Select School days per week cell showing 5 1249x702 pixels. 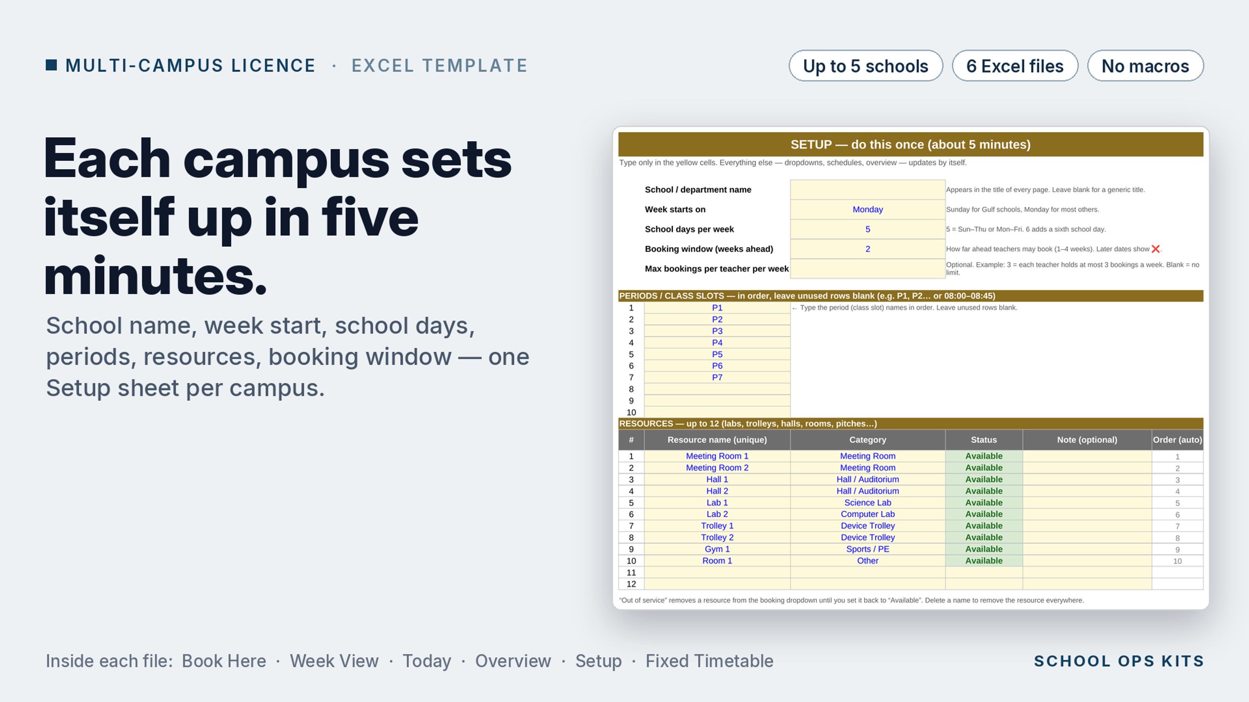point(867,229)
